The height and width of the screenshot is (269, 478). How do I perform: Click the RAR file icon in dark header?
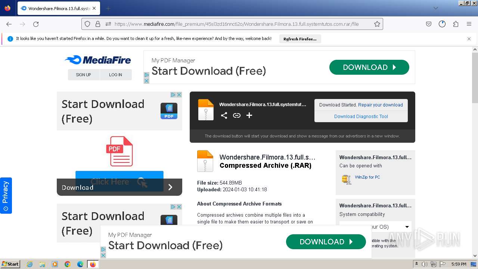point(206,110)
